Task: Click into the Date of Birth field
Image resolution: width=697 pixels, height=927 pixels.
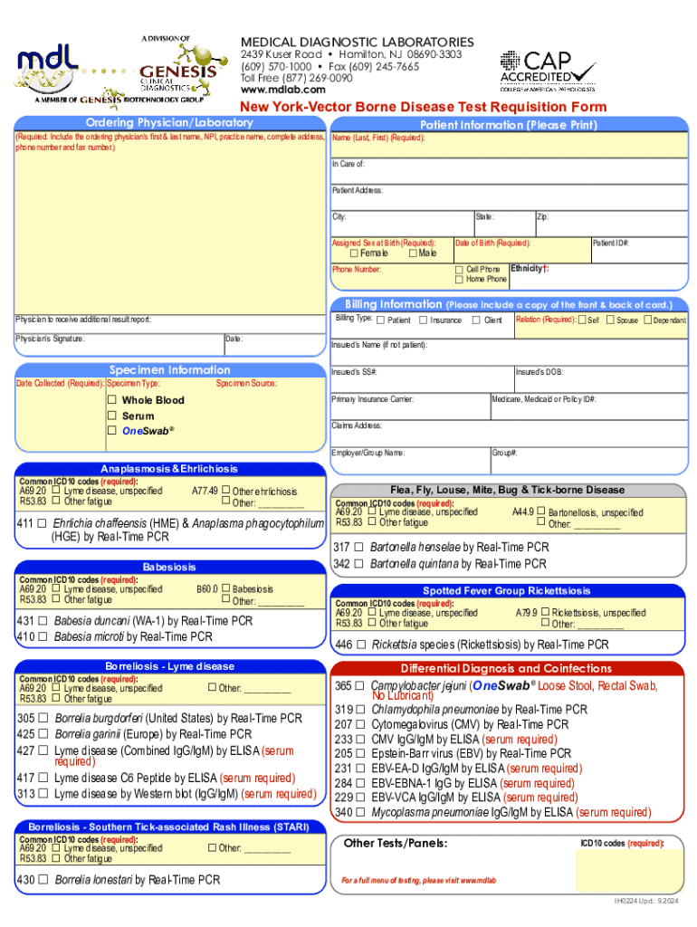Action: [x=520, y=252]
